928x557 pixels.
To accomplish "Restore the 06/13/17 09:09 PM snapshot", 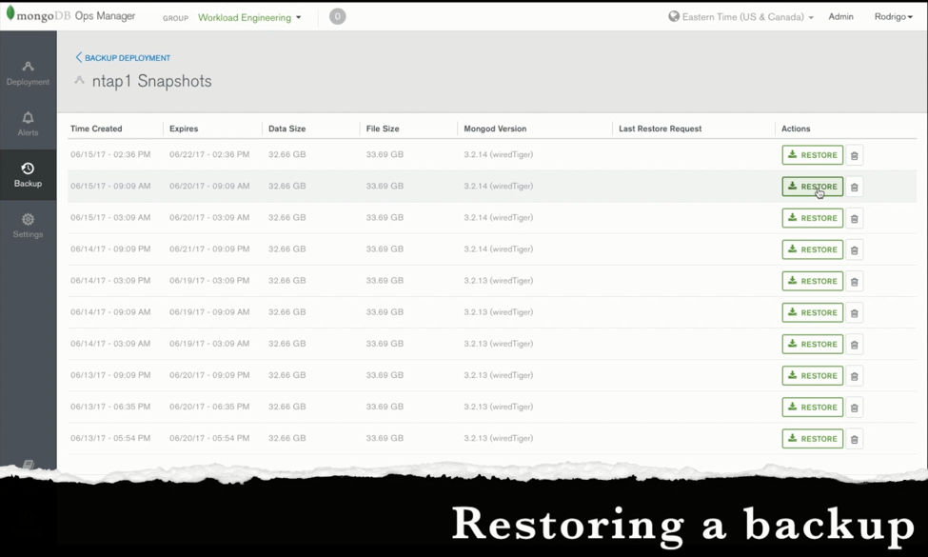I will pyautogui.click(x=813, y=375).
